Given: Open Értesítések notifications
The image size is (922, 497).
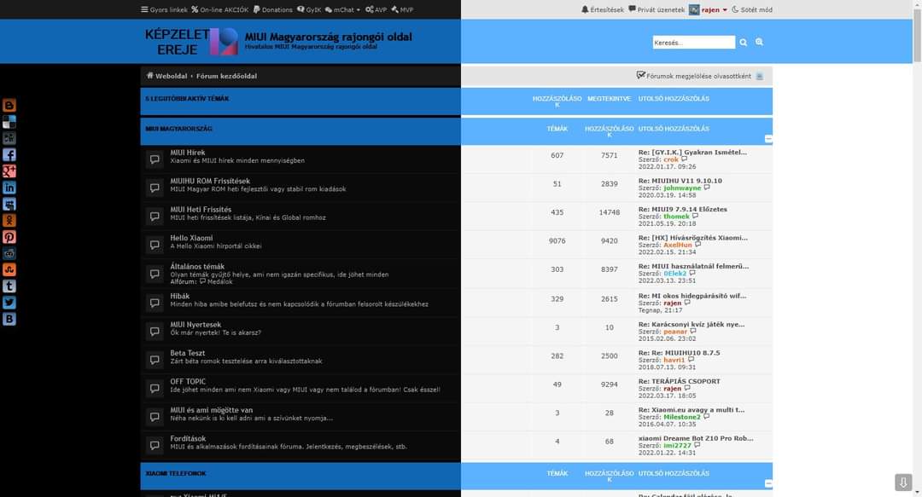Looking at the screenshot, I should (x=602, y=9).
